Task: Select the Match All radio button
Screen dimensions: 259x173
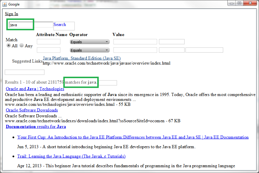Action: (8, 45)
